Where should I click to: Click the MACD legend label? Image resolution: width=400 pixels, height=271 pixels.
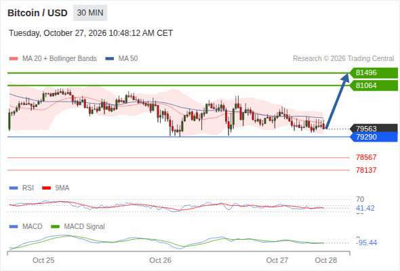click(x=32, y=226)
